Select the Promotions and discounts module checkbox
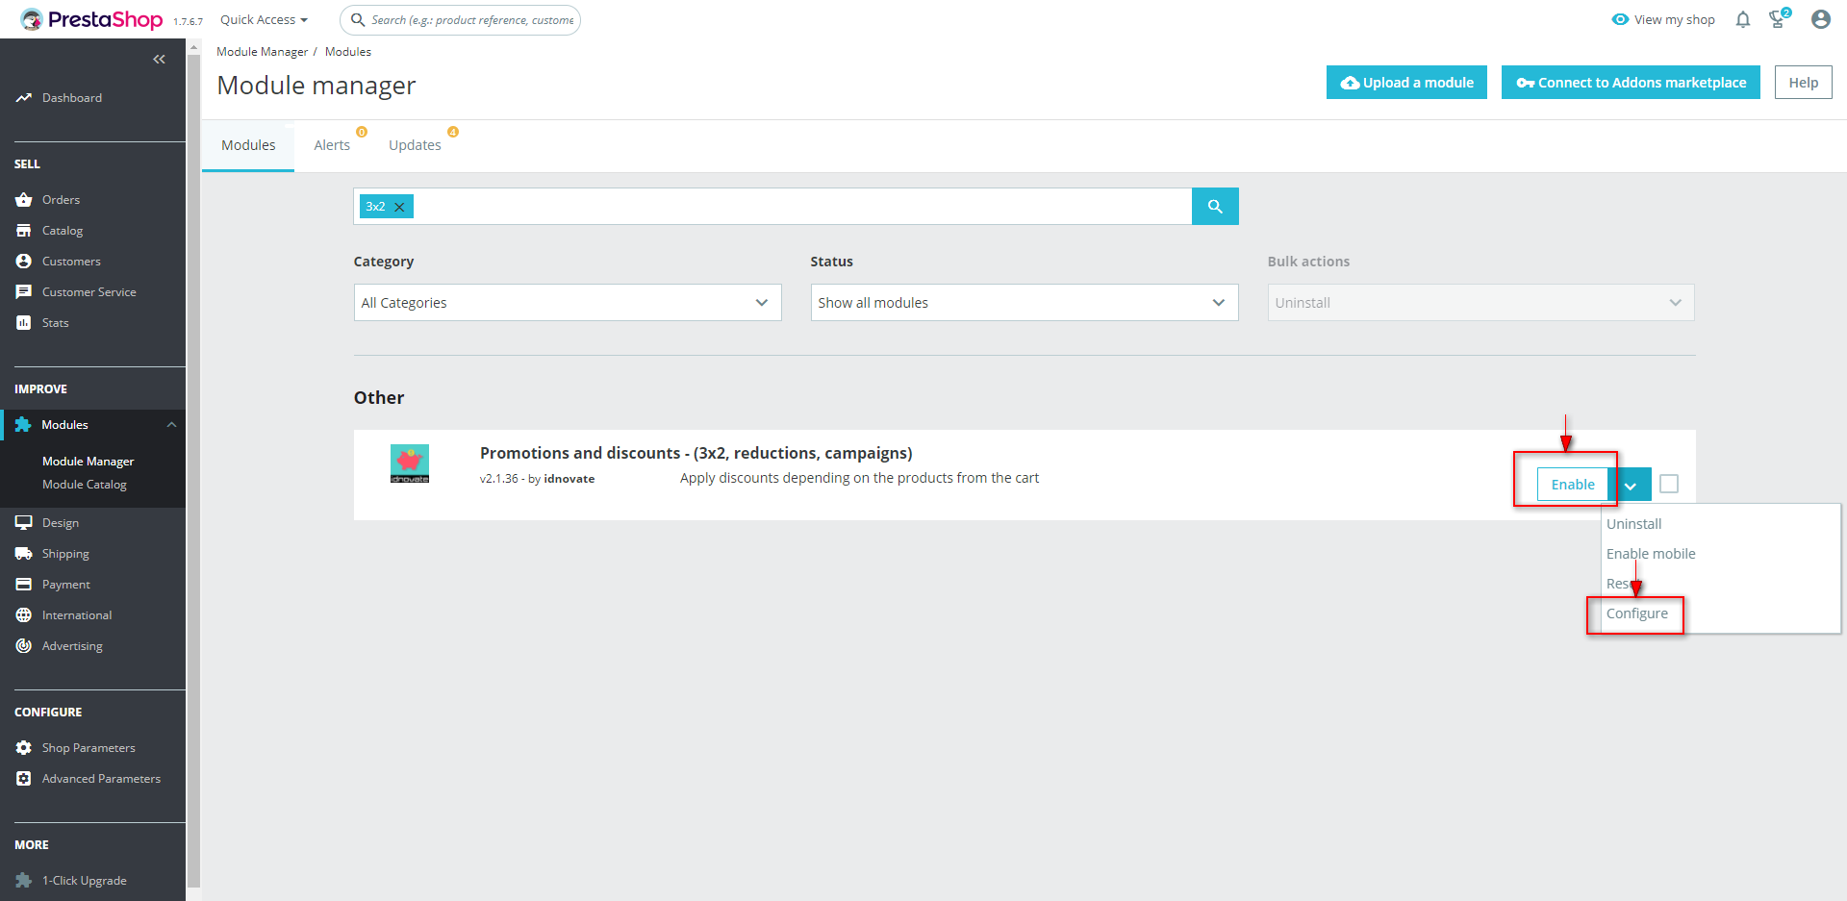The image size is (1847, 901). pyautogui.click(x=1669, y=484)
